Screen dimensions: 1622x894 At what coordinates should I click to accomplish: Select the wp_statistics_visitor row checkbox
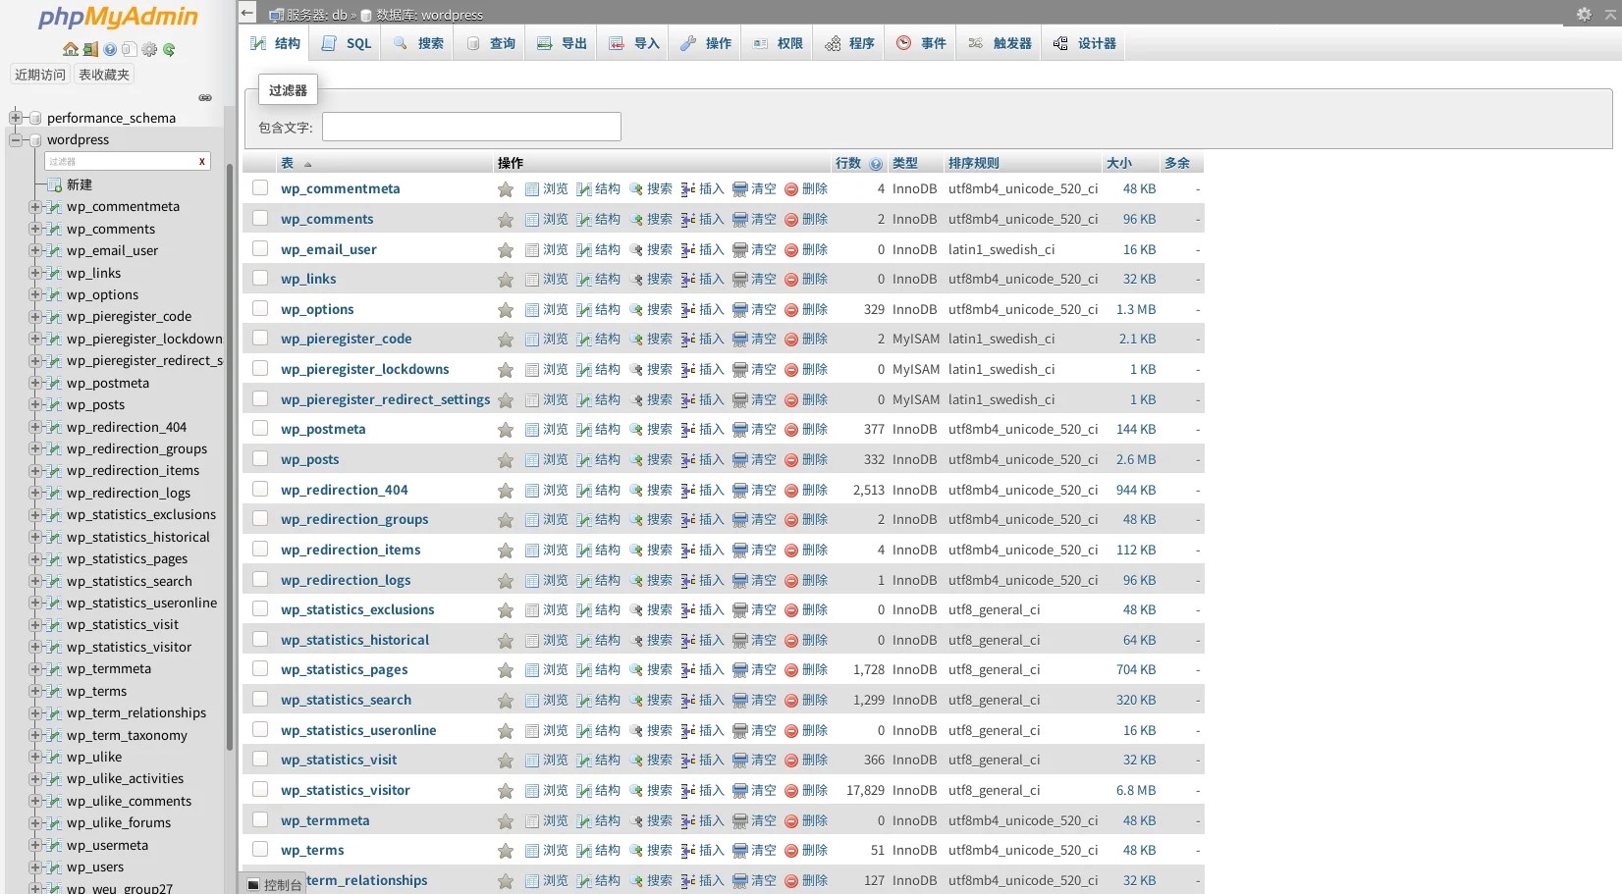(x=260, y=790)
